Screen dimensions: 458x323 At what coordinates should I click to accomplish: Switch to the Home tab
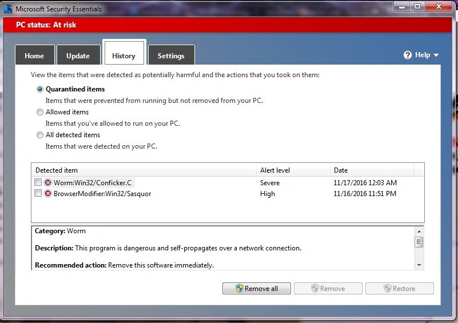pos(34,55)
